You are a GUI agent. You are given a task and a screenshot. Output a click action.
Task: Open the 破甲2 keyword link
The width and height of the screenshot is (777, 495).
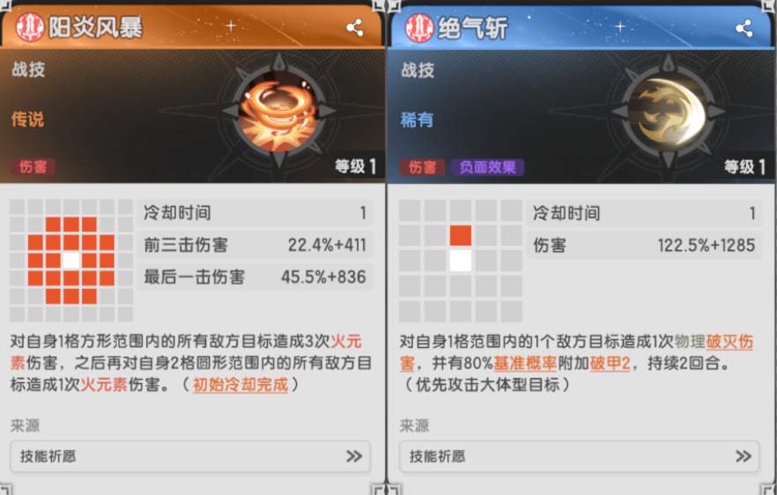pos(610,364)
